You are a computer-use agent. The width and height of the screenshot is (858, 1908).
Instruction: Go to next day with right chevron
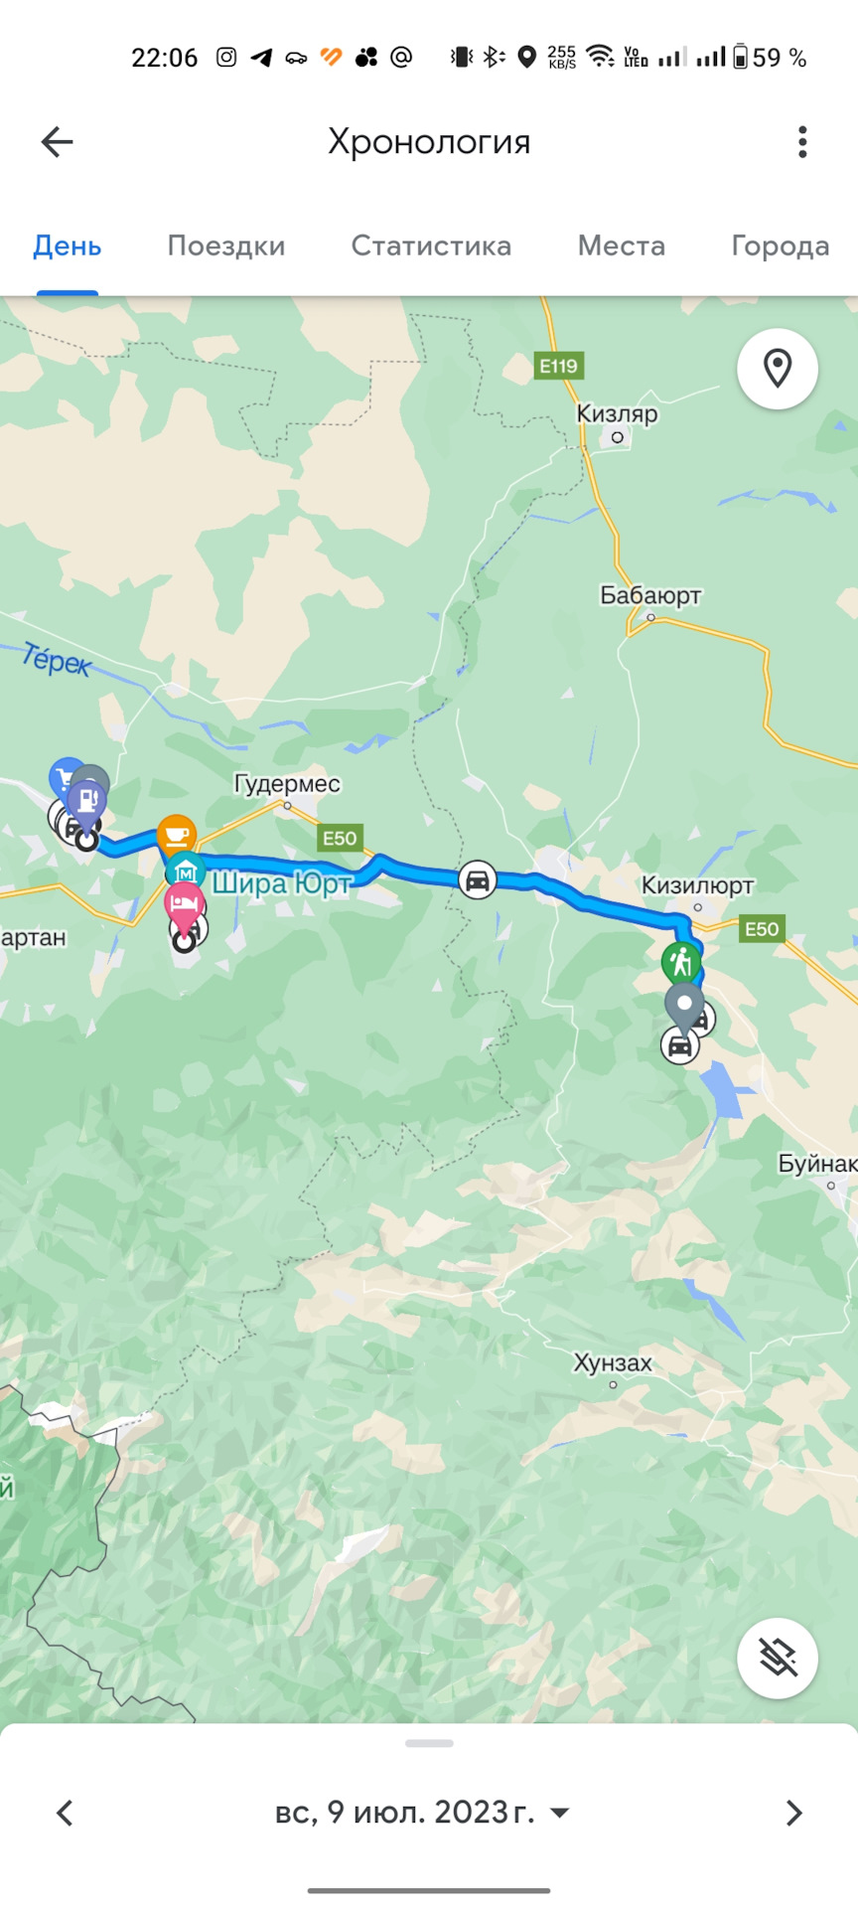[x=792, y=1813]
